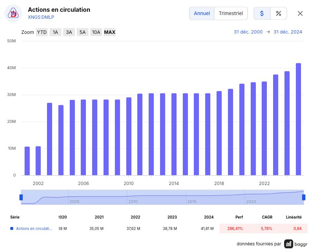Click the 2024 bar in the chart
The image size is (312, 252).
tap(298, 119)
